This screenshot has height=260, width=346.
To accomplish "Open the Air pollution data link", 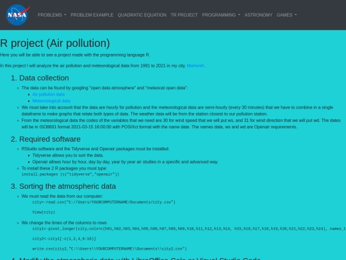I will (x=49, y=94).
